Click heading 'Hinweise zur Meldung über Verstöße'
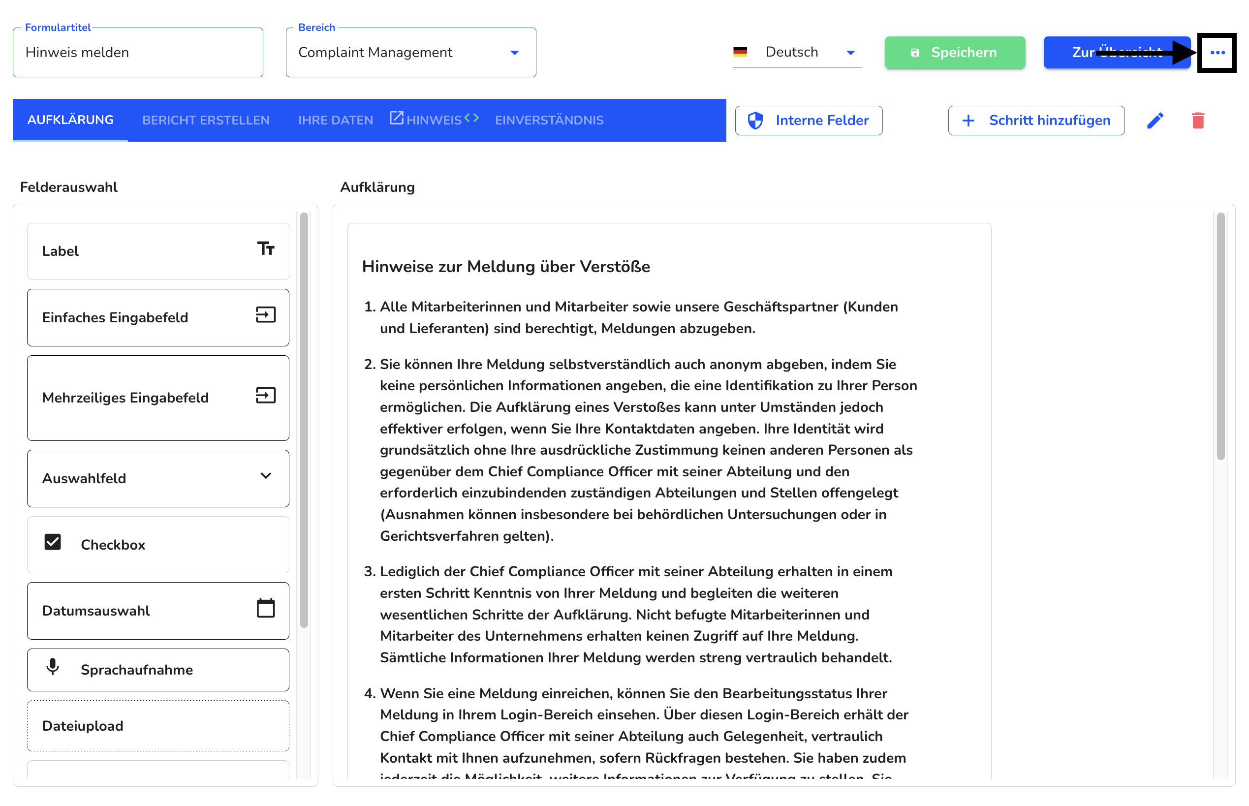 coord(506,266)
